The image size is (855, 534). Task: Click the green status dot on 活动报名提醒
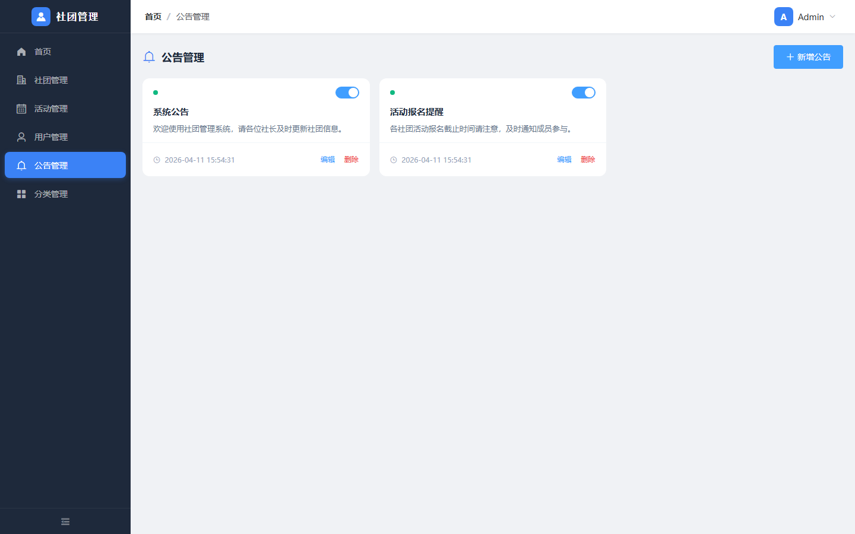(x=392, y=93)
